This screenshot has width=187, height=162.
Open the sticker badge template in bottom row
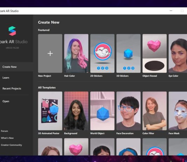click(x=154, y=147)
